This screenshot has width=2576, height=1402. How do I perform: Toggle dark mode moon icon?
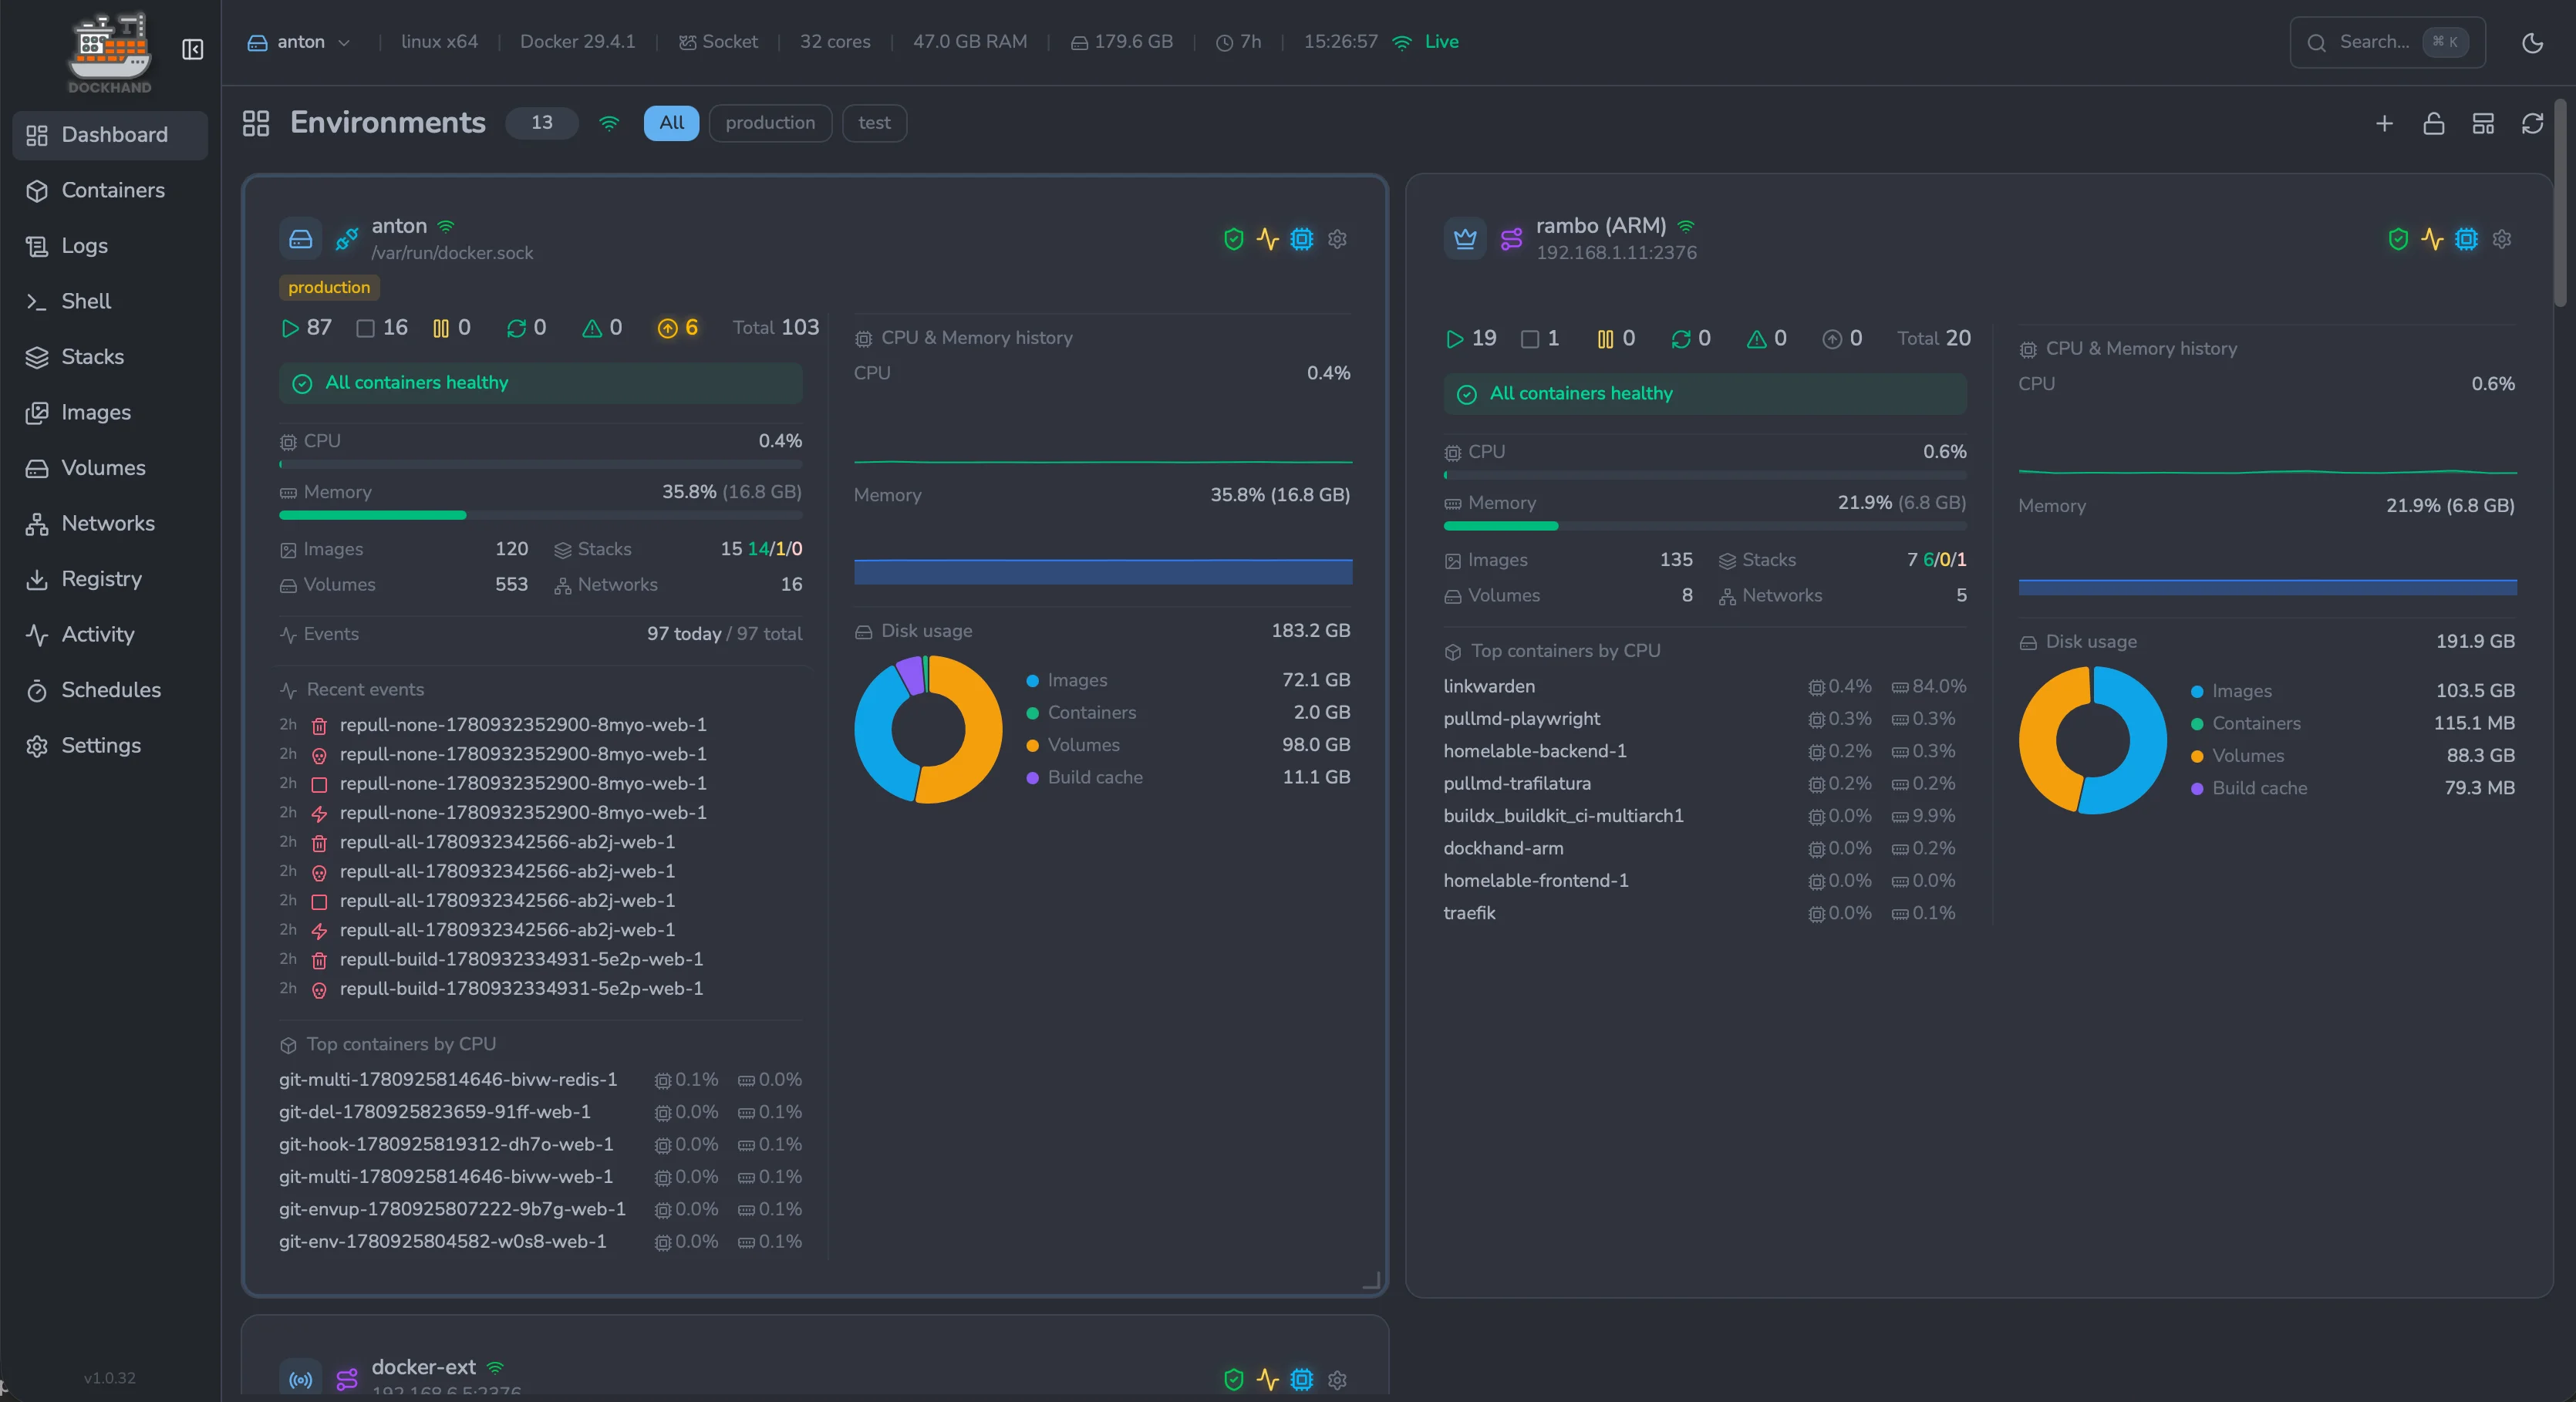pyautogui.click(x=2532, y=42)
